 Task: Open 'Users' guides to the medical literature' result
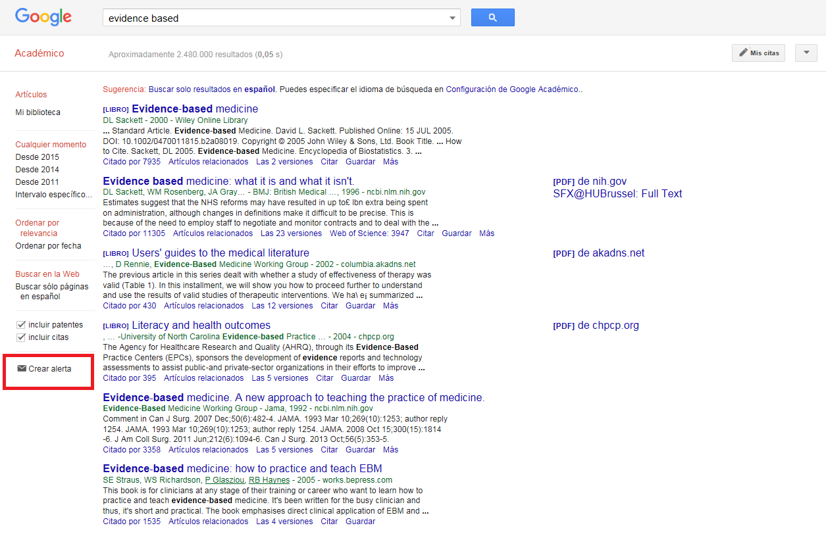coord(220,253)
